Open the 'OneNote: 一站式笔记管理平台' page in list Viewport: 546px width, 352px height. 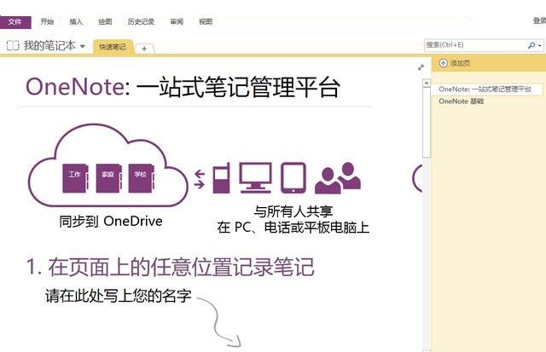pyautogui.click(x=485, y=89)
